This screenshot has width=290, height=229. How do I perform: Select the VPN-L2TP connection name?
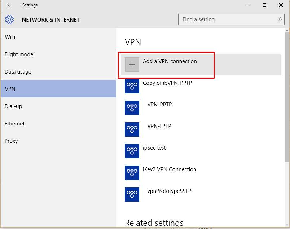tap(159, 126)
